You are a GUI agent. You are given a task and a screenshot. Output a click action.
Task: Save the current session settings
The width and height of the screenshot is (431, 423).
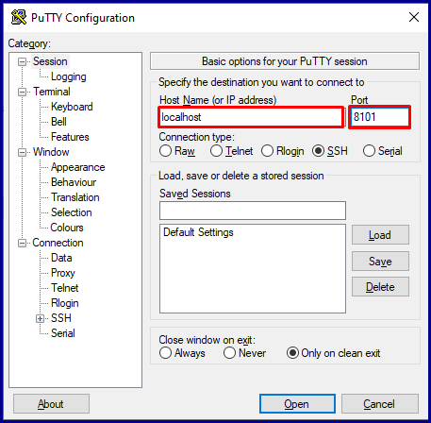point(380,261)
